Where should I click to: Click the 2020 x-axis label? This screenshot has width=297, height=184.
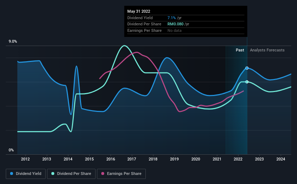(196, 159)
